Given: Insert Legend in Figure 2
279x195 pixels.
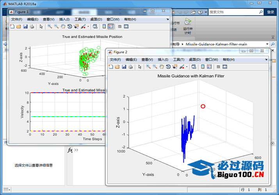Looking at the screenshot, I should (x=209, y=67).
